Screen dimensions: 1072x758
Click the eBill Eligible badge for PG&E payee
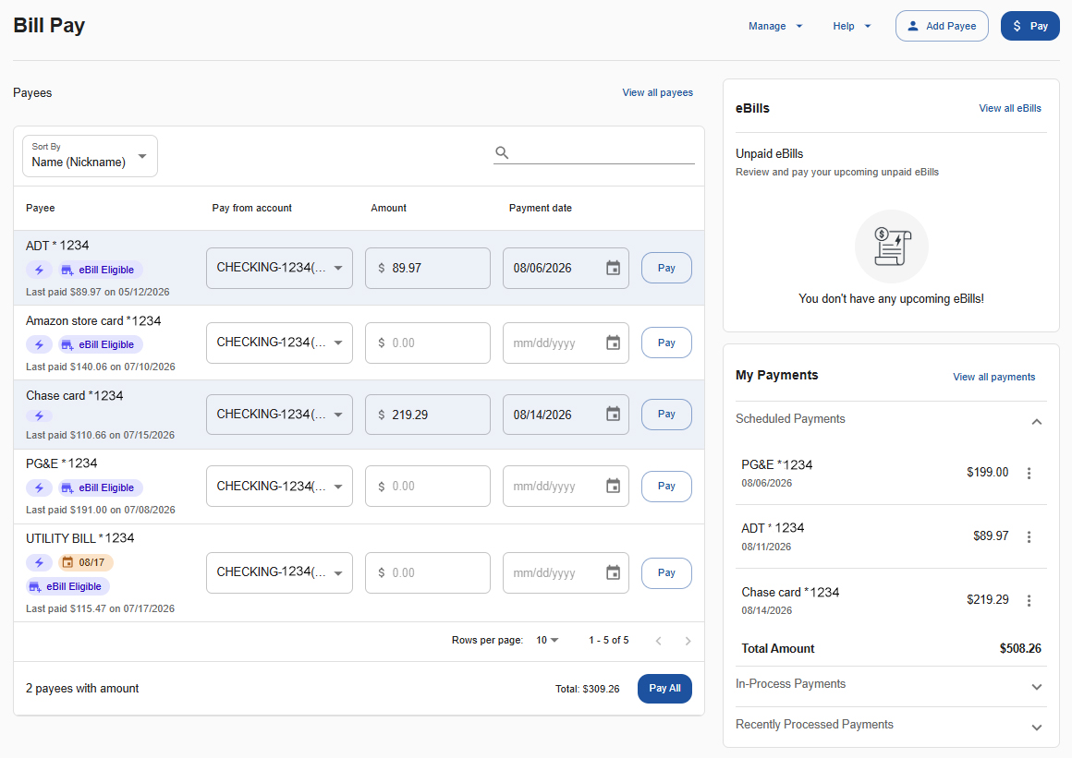(x=99, y=487)
